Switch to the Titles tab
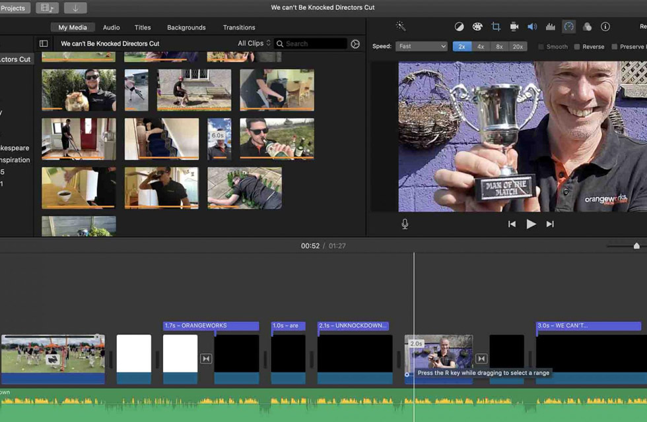This screenshot has height=422, width=647. (143, 28)
